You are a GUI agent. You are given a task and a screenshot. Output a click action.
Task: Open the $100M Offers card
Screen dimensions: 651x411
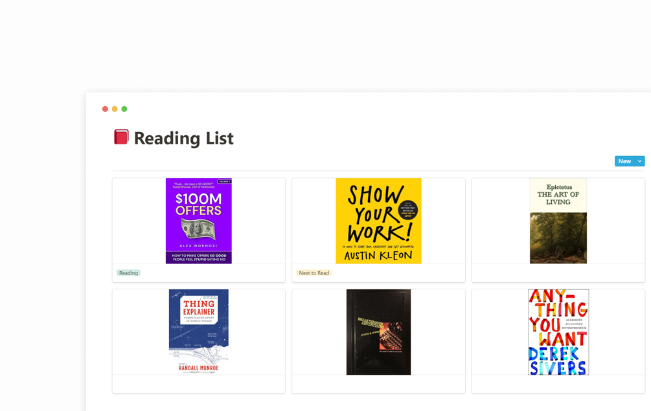pyautogui.click(x=198, y=230)
